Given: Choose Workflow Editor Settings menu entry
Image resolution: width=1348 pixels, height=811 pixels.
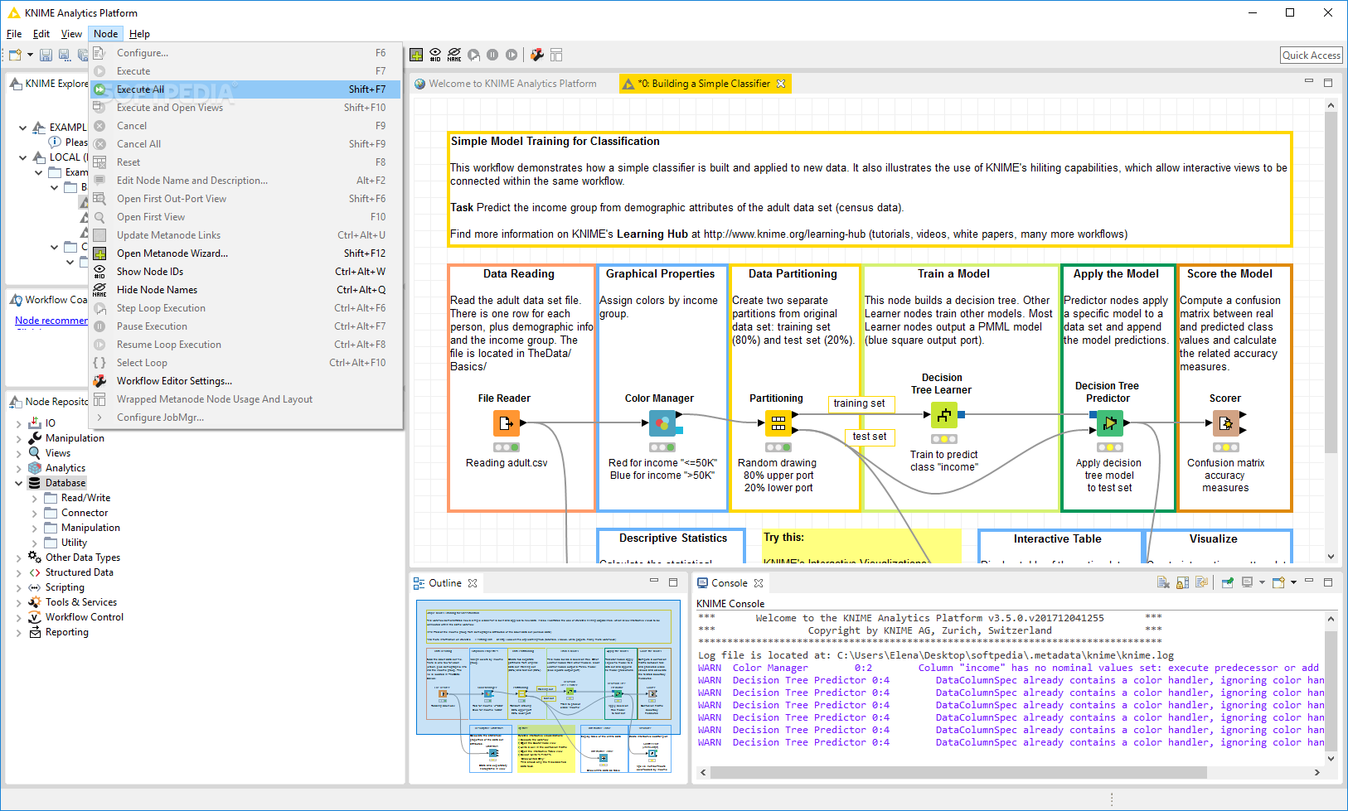Looking at the screenshot, I should pos(245,381).
